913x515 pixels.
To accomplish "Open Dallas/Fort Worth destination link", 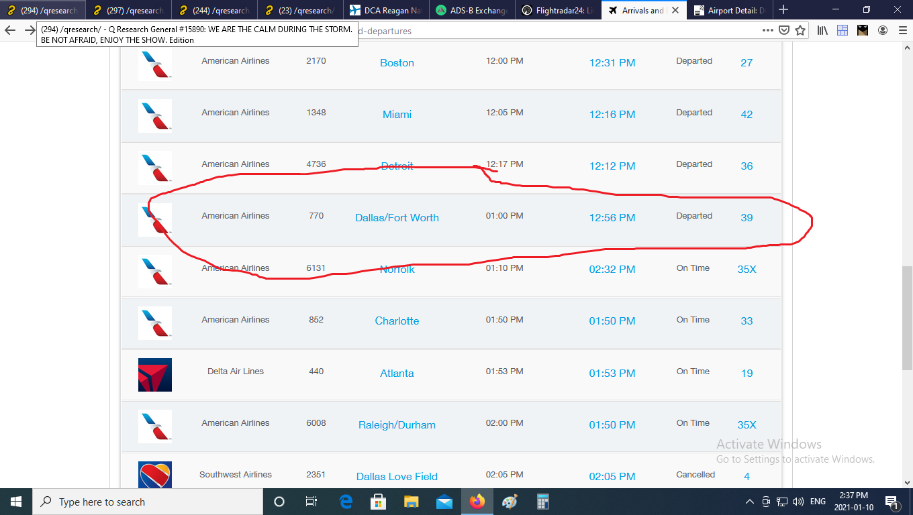I will point(397,218).
